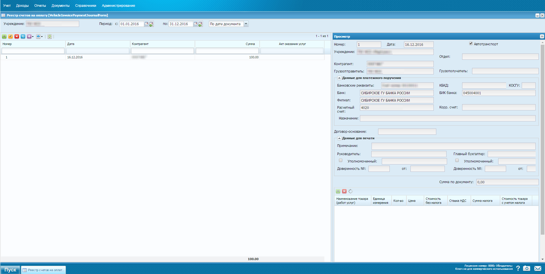The height and width of the screenshot is (274, 545).
Task: Sort by the Дата column header
Action: pos(98,44)
